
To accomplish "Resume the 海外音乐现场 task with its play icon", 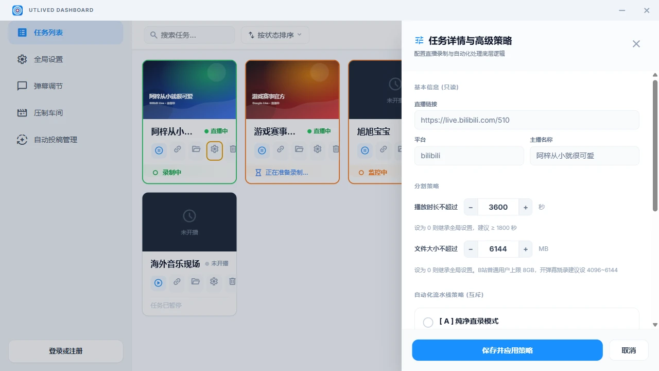I will (159, 282).
